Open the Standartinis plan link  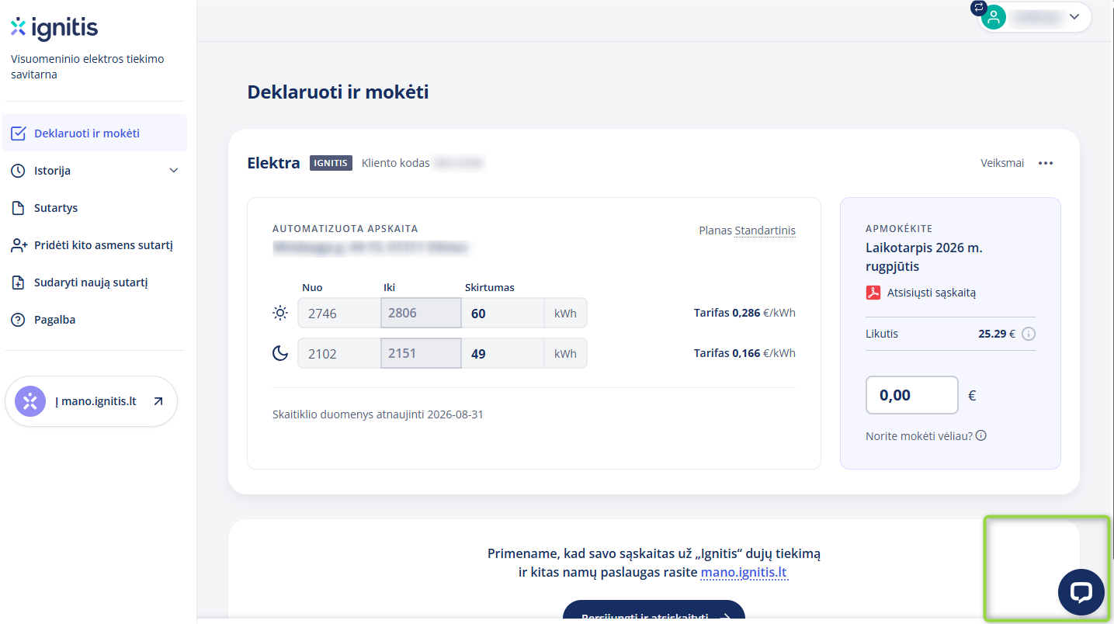(x=765, y=231)
